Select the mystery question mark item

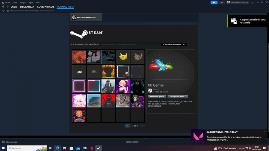coord(138,57)
